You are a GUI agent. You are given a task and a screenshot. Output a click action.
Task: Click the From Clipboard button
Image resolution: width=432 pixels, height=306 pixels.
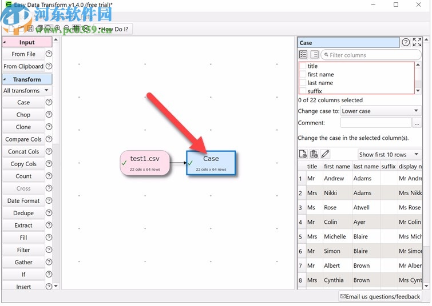(23, 66)
